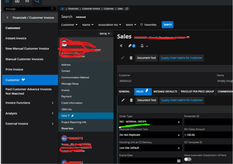Open the Expire Date calendar icon
The height and width of the screenshot is (164, 233).
click(179, 161)
